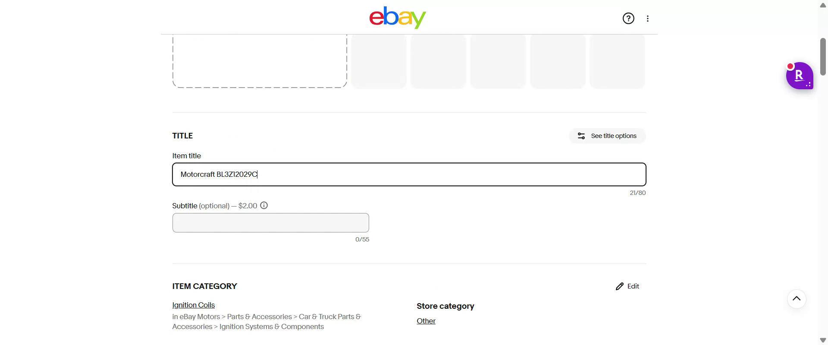The height and width of the screenshot is (345, 828).
Task: Select the last empty photo placeholder tile
Action: tap(617, 61)
